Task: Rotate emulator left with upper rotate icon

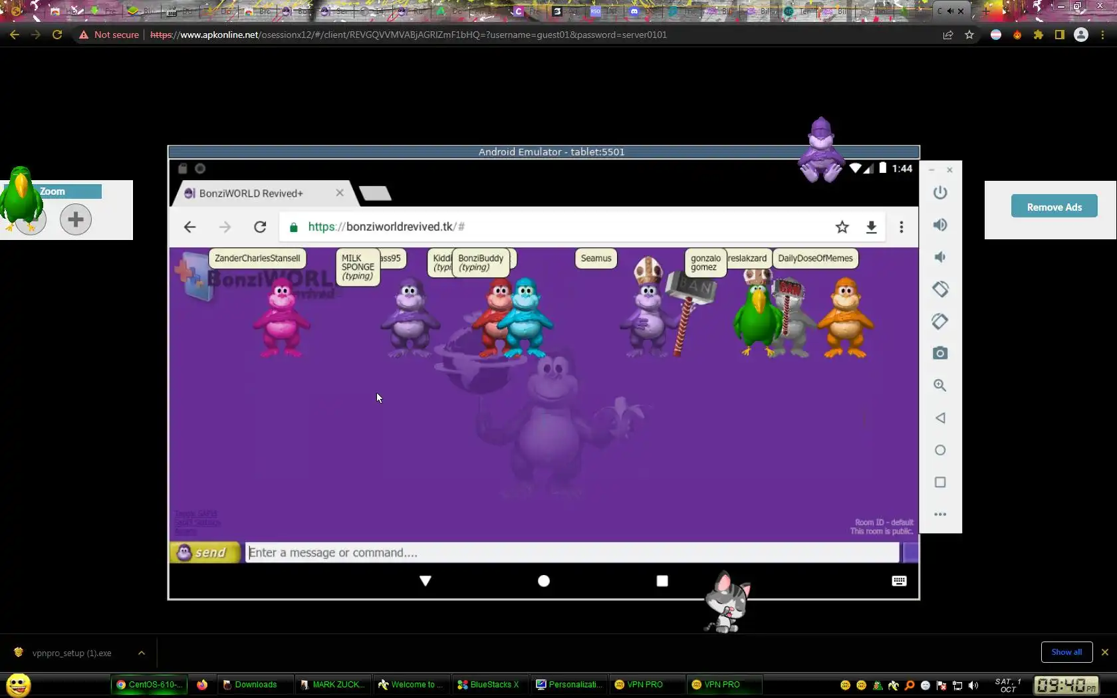Action: click(x=939, y=289)
